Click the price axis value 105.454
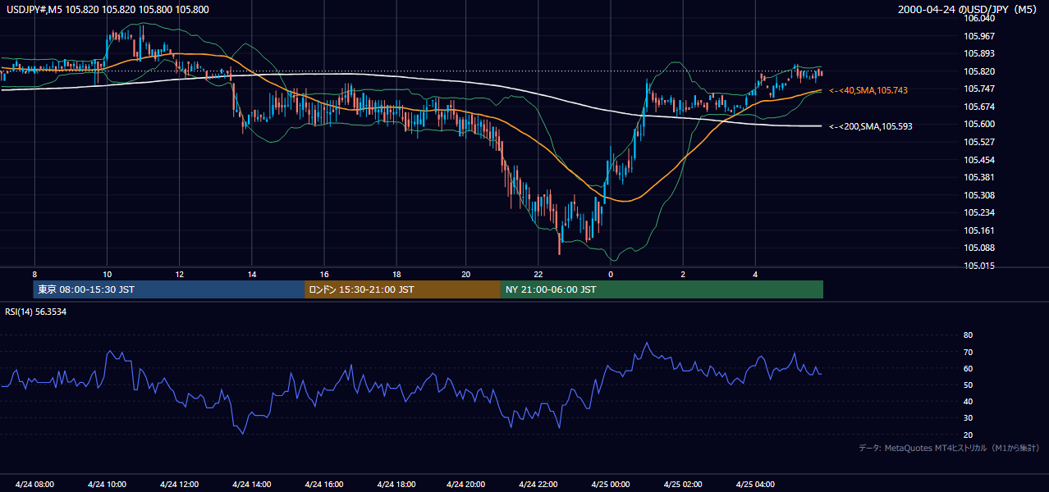Viewport: 1049px width, 492px height. (x=979, y=160)
